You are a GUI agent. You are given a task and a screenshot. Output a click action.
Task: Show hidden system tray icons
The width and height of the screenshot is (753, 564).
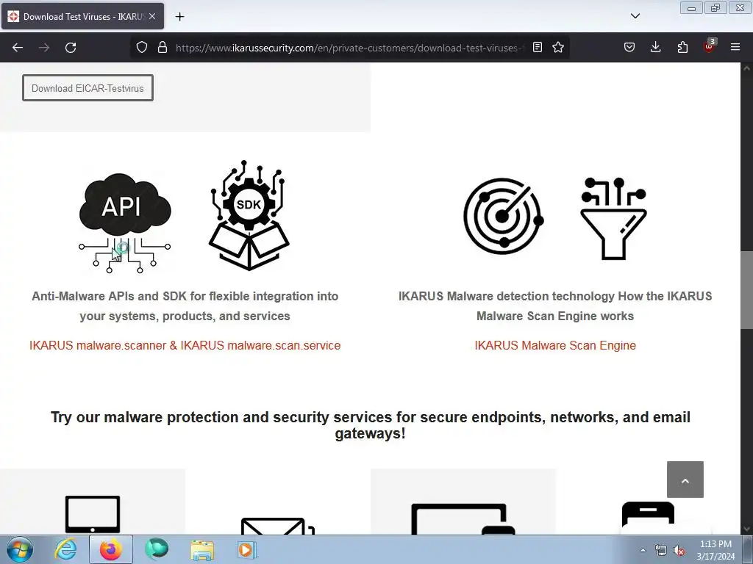(643, 550)
